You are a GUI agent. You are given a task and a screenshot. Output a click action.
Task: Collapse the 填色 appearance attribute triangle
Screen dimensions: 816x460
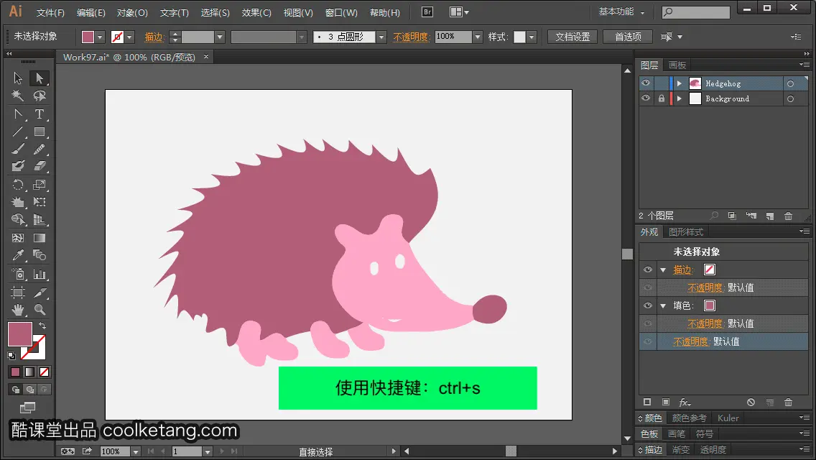[x=663, y=305]
